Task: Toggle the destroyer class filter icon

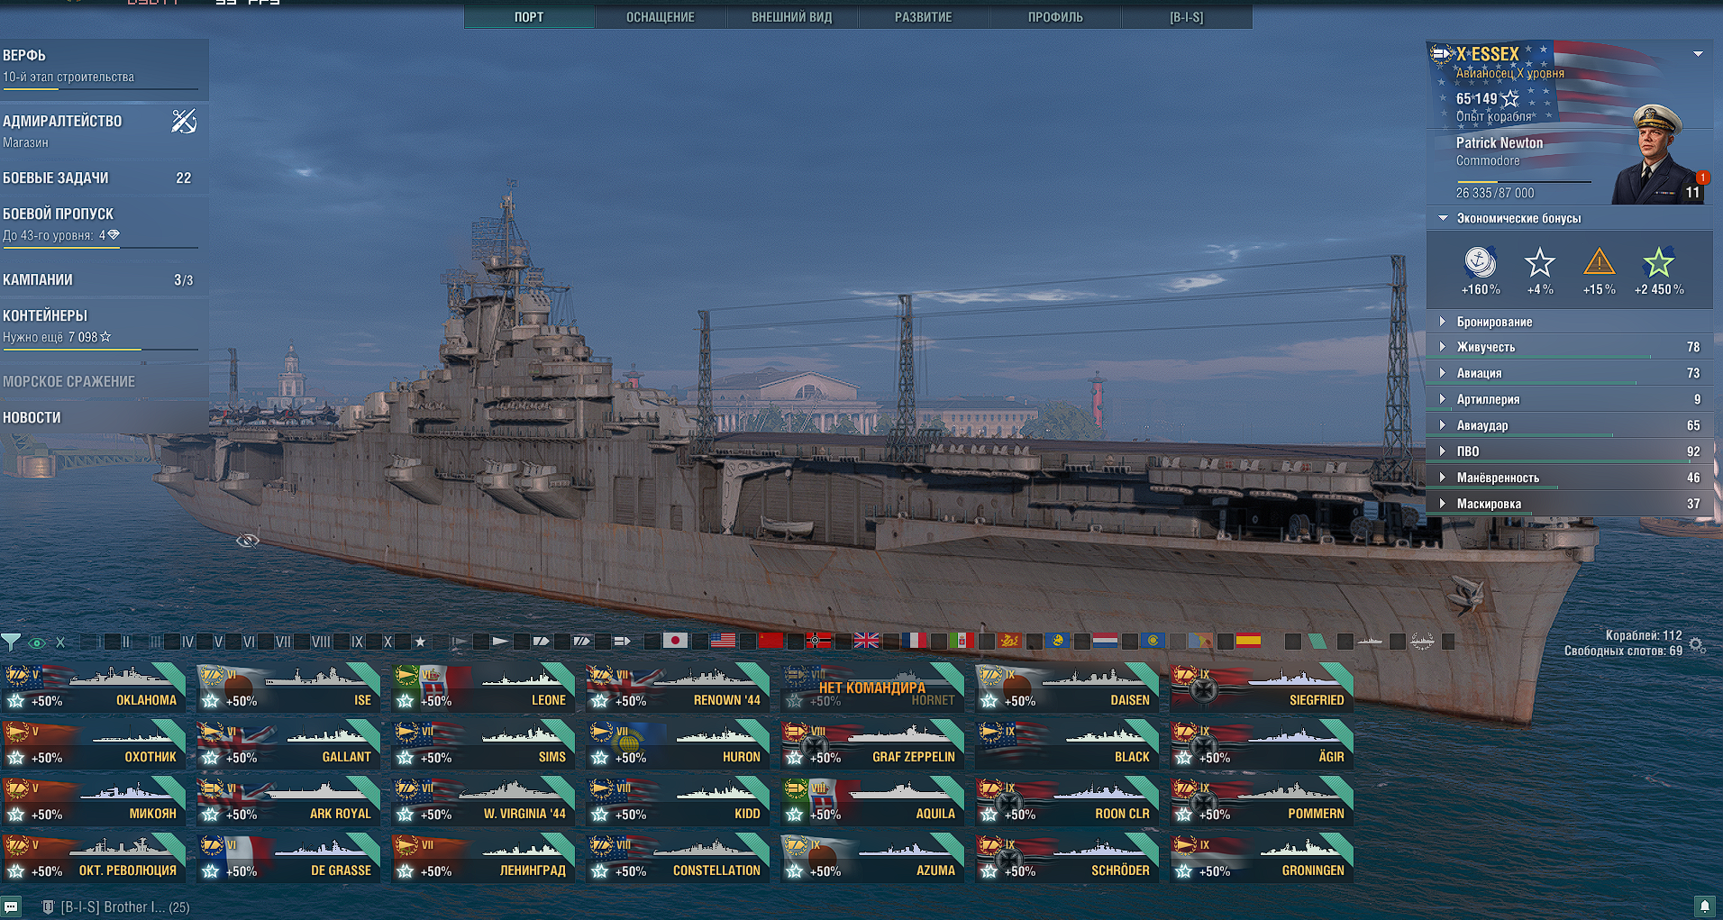Action: click(x=500, y=642)
